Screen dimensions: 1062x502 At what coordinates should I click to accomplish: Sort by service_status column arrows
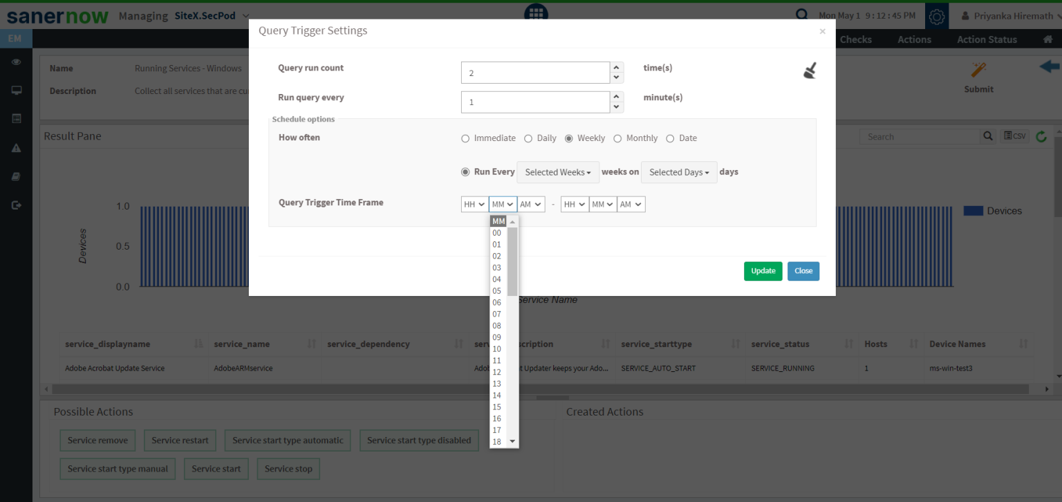click(x=849, y=344)
